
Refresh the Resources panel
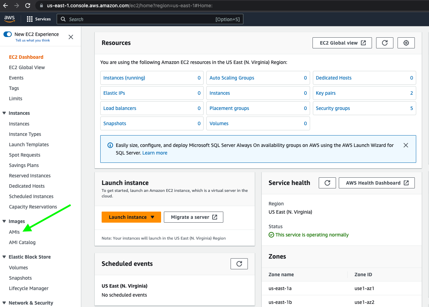[x=384, y=43]
